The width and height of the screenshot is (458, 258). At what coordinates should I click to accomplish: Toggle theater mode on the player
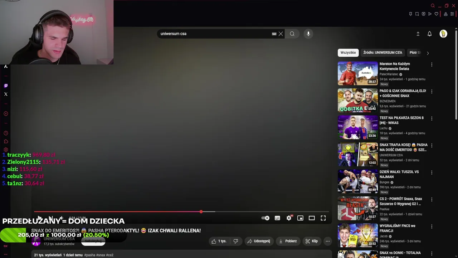pos(312,218)
